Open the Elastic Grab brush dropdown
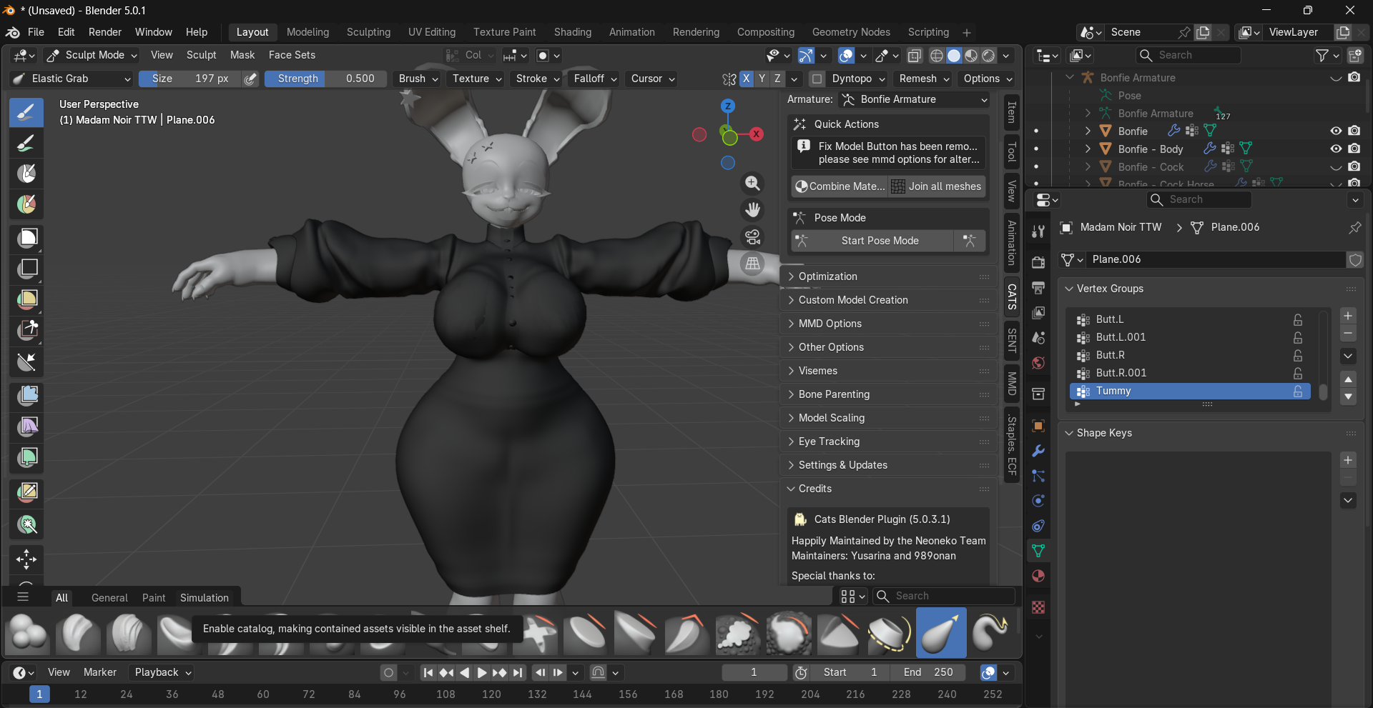The height and width of the screenshot is (708, 1373). 72,79
